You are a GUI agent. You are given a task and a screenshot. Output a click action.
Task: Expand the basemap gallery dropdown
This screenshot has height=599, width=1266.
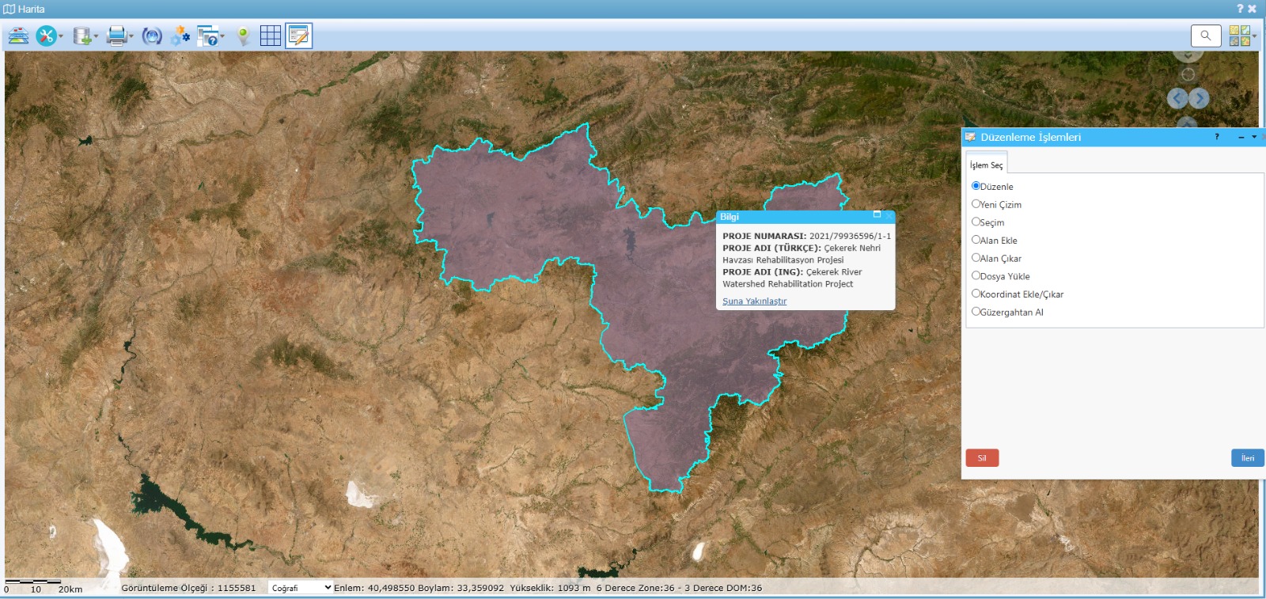coord(1254,36)
